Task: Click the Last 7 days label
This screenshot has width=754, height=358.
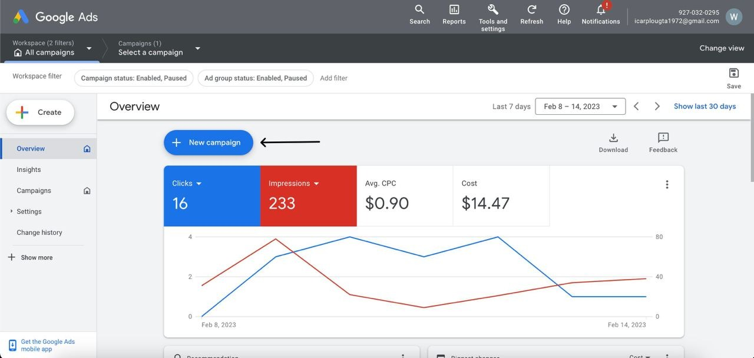Action: pyautogui.click(x=511, y=107)
